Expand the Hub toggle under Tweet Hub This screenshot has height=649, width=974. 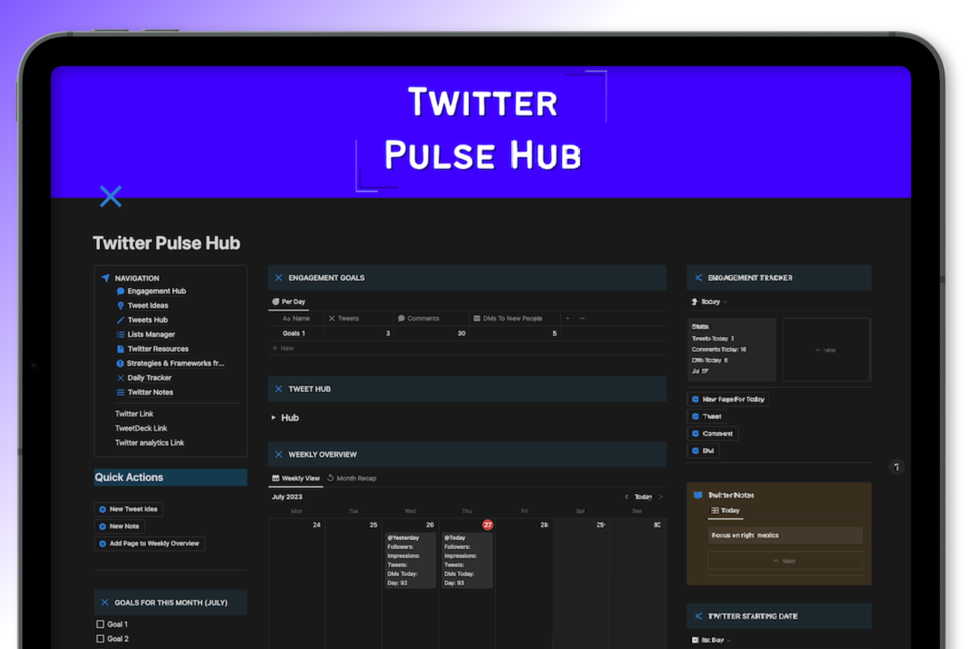pos(274,417)
